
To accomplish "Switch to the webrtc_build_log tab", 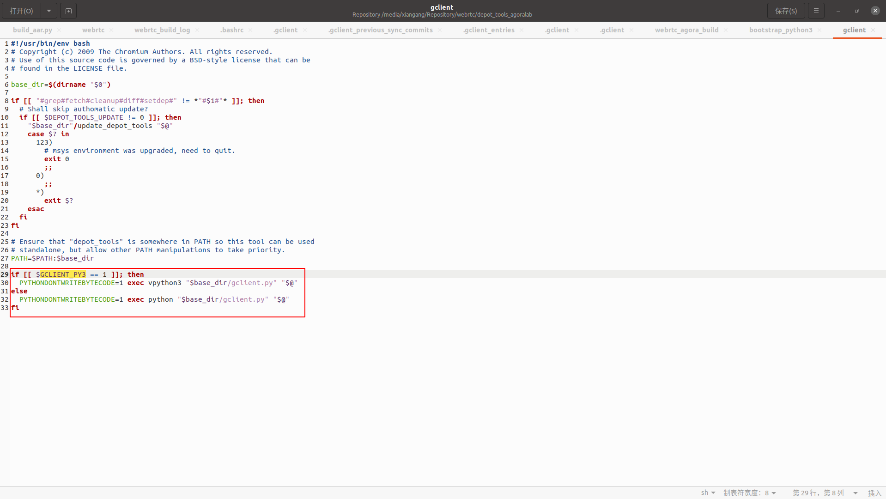I will 162,30.
